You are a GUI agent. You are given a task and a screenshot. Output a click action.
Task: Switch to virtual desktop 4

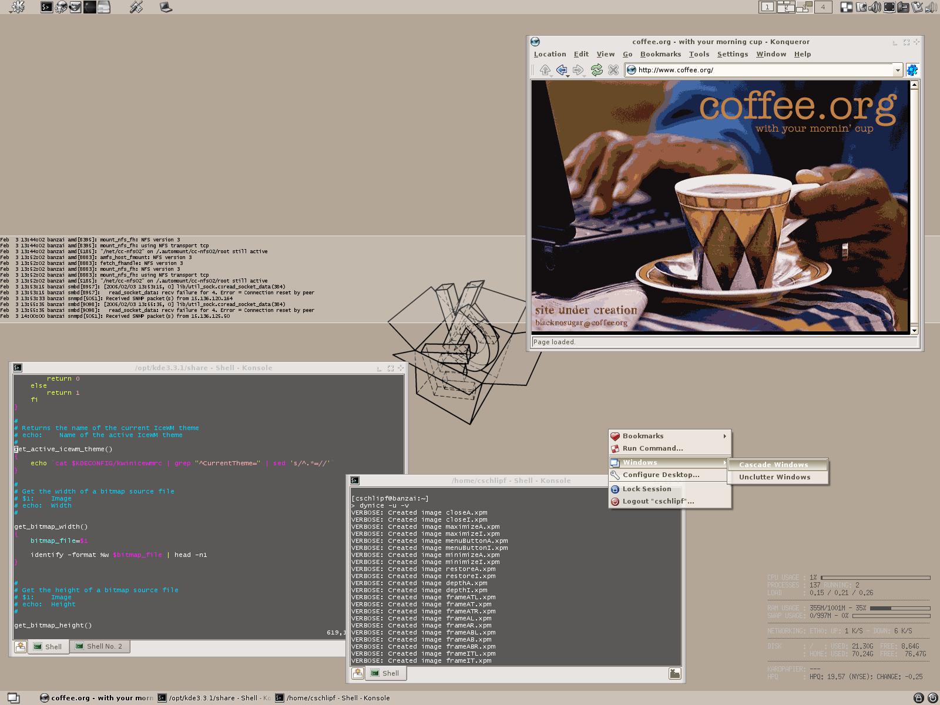(x=823, y=7)
